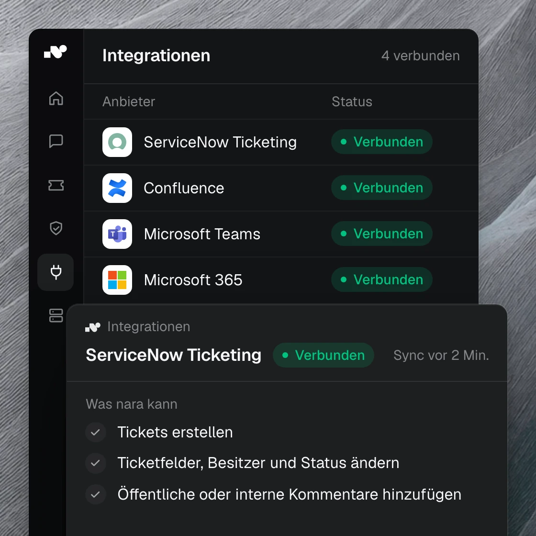Click the '4 verbunden' counter
This screenshot has height=536, width=536.
pyautogui.click(x=421, y=56)
